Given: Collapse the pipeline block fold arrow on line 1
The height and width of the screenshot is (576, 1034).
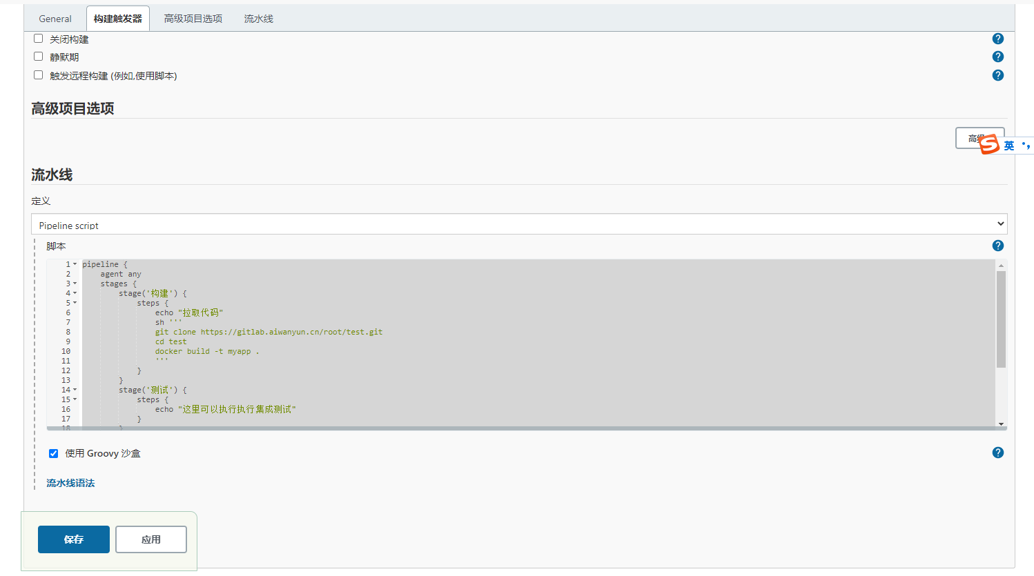Looking at the screenshot, I should 75,264.
